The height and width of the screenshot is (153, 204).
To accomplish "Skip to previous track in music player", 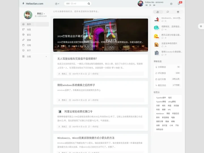I will 146,5.
